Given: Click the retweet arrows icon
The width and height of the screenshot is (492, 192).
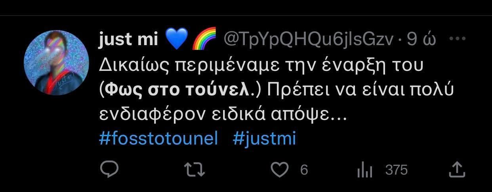Looking at the screenshot, I should coord(195,170).
